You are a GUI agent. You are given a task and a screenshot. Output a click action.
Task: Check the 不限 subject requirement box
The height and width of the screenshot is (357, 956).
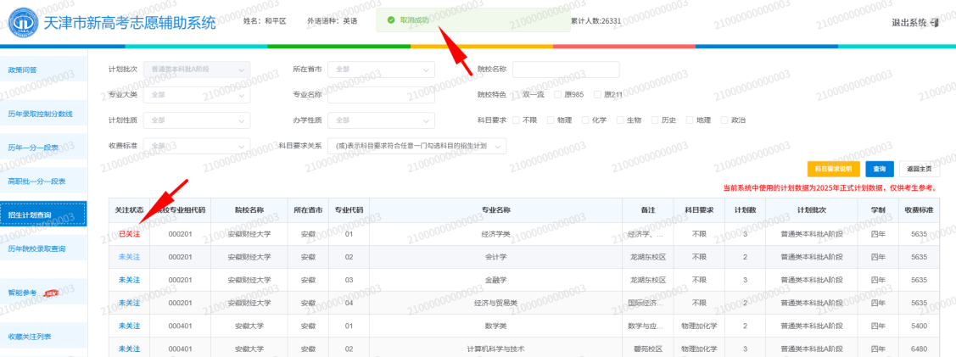click(x=517, y=120)
